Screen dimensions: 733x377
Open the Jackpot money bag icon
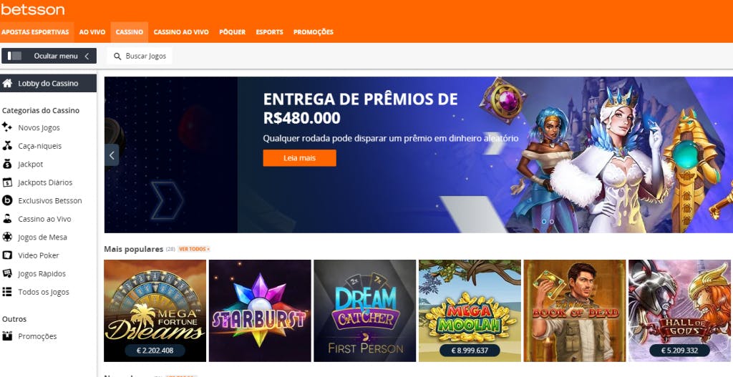coord(7,164)
